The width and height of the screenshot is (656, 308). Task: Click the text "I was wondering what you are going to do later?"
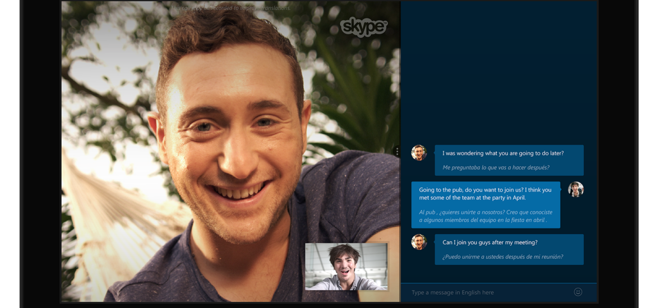pyautogui.click(x=503, y=153)
